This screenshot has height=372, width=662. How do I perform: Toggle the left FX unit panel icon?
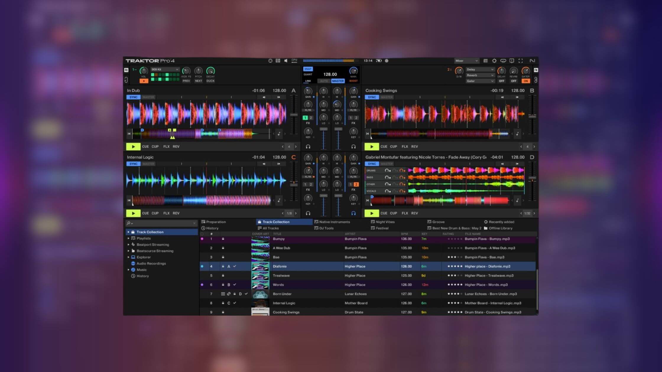126,70
